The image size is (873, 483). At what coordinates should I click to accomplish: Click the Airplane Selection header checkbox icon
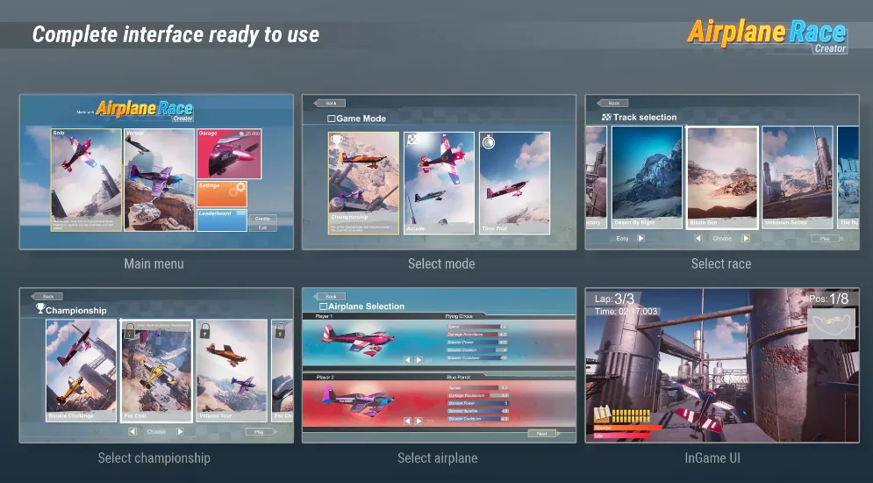pos(323,306)
